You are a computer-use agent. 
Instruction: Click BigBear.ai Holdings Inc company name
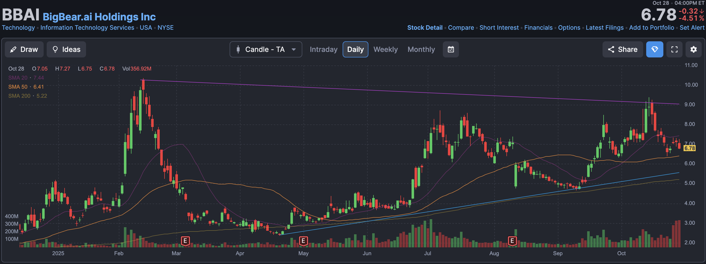(99, 17)
